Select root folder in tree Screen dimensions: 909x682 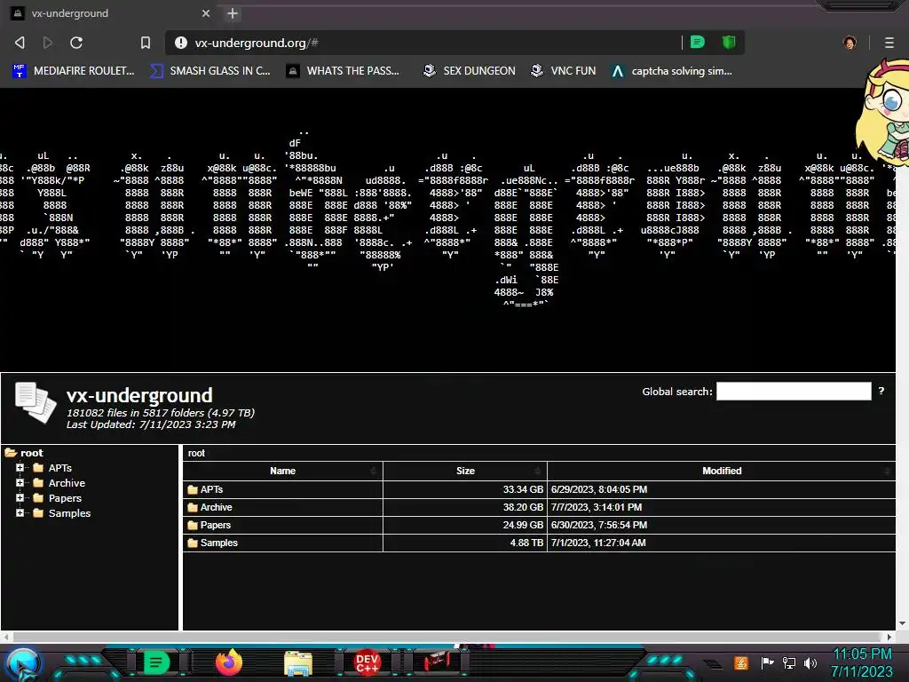[x=31, y=453]
